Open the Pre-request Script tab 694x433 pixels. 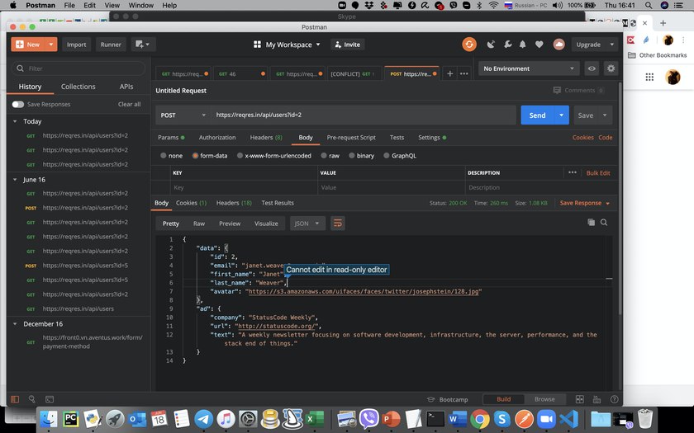(x=351, y=138)
